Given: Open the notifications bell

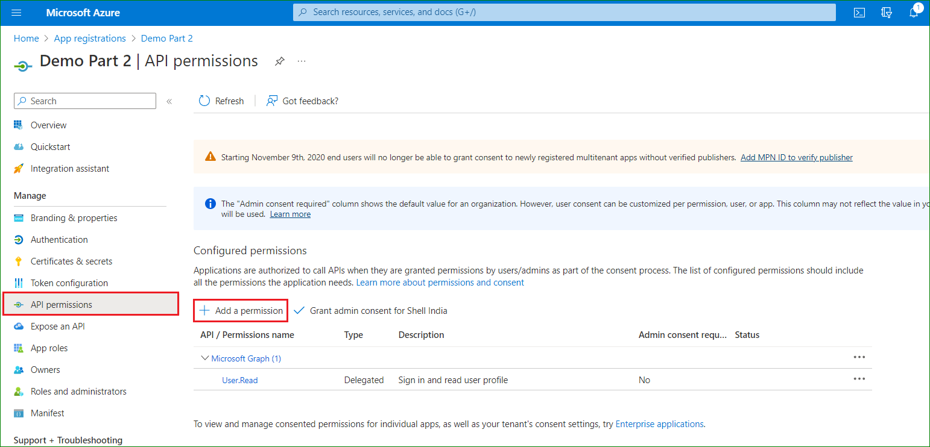Looking at the screenshot, I should click(x=914, y=13).
